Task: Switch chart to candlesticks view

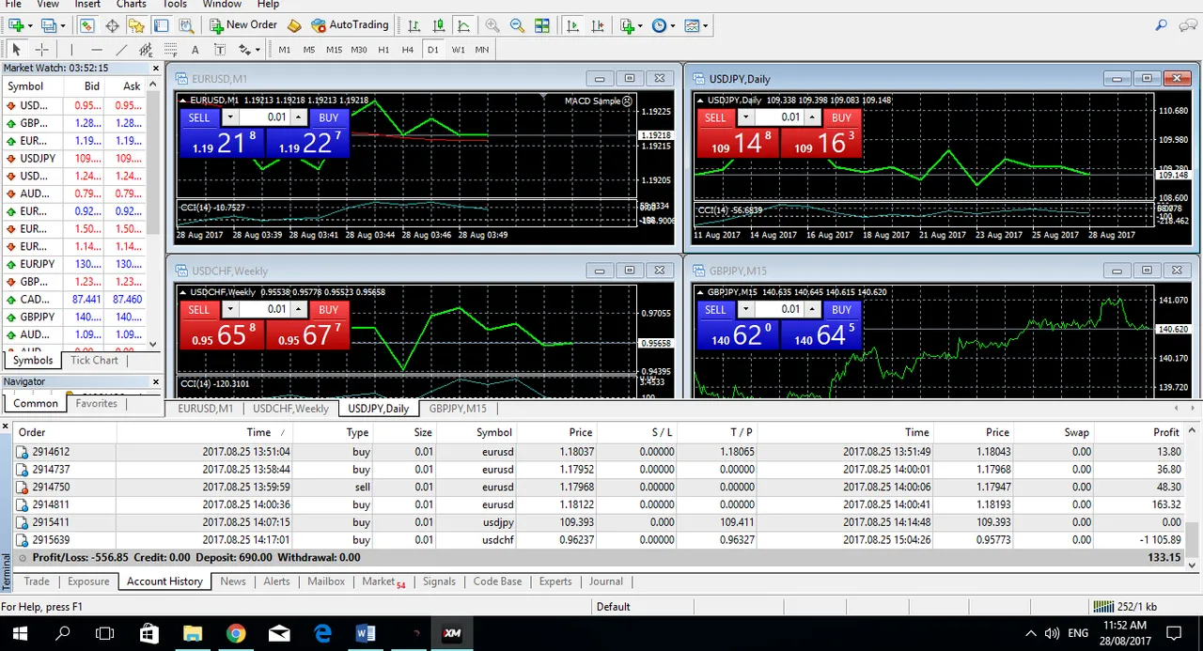Action: click(x=439, y=26)
